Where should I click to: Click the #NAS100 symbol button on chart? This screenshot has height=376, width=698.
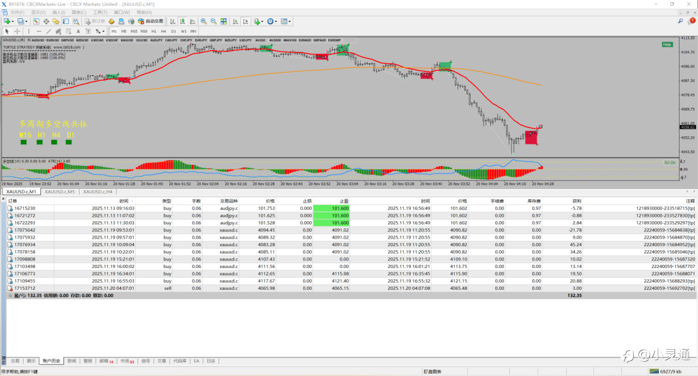click(290, 40)
